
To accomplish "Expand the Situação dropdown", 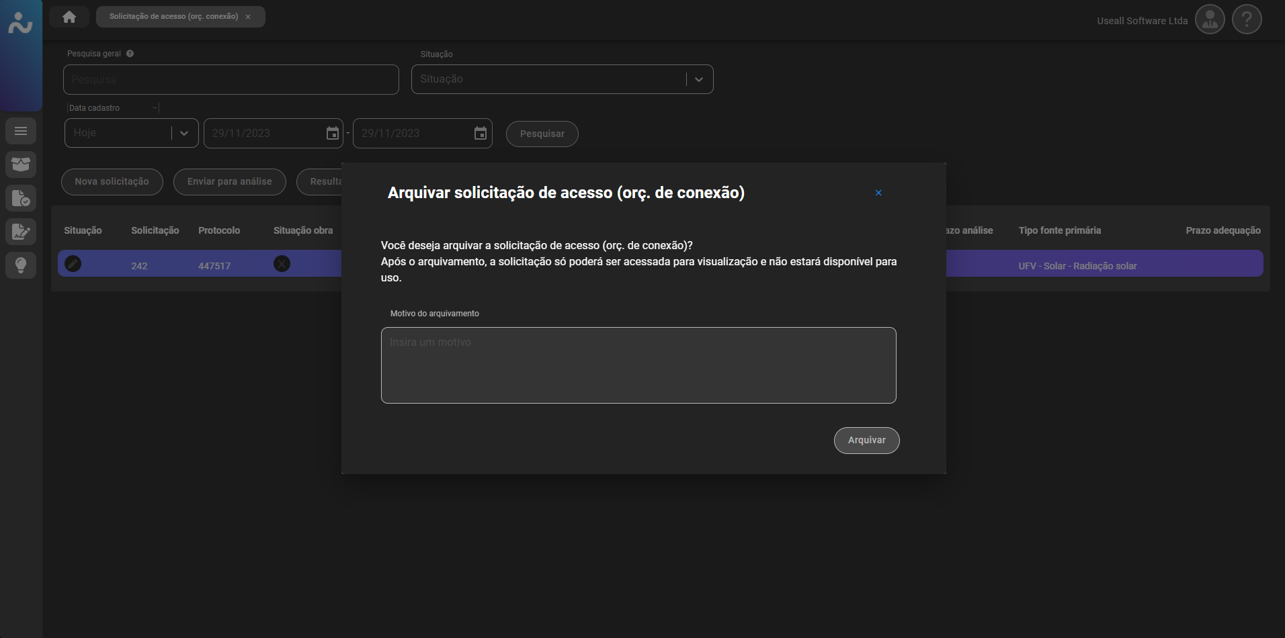I will click(699, 79).
